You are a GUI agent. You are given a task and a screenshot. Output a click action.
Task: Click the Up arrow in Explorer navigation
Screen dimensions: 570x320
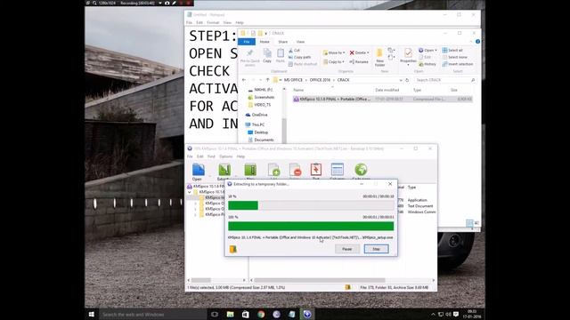click(267, 80)
